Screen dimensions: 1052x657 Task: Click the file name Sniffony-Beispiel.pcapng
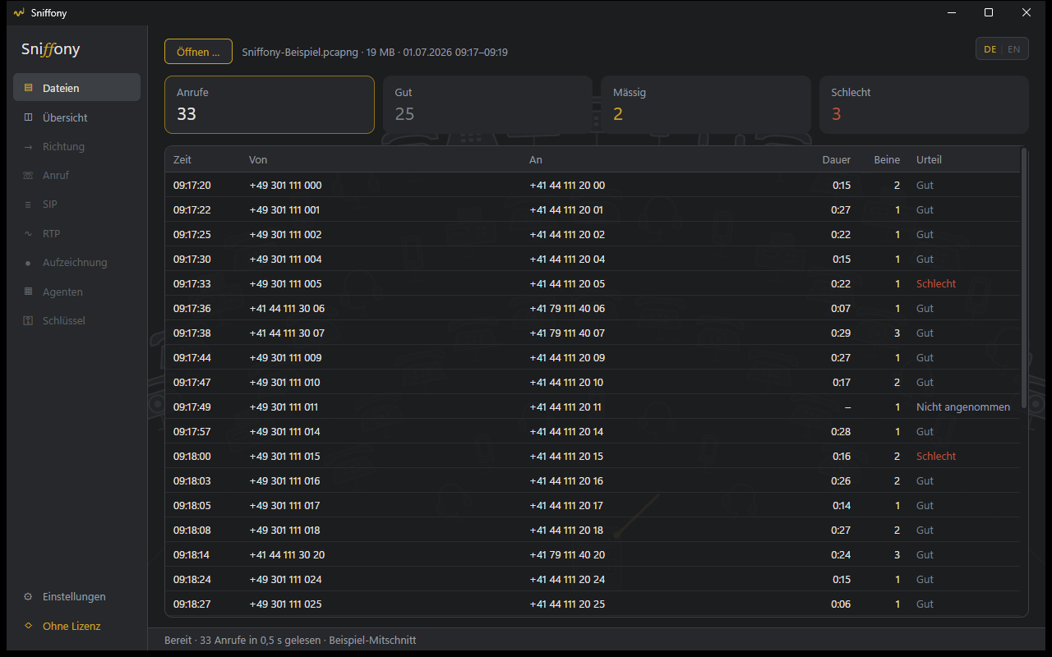[300, 52]
